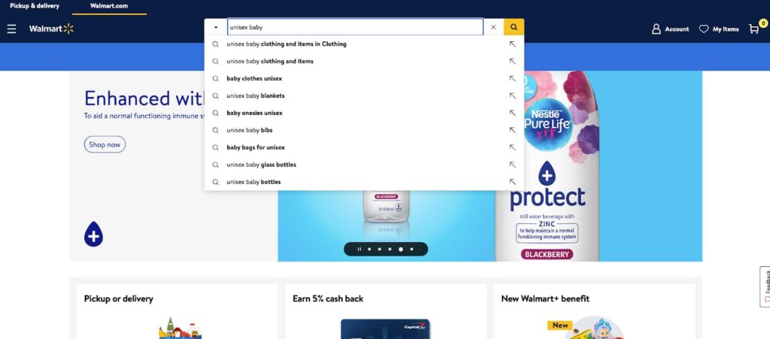The image size is (770, 339).
Task: Click the Capital One card image
Action: point(386,328)
